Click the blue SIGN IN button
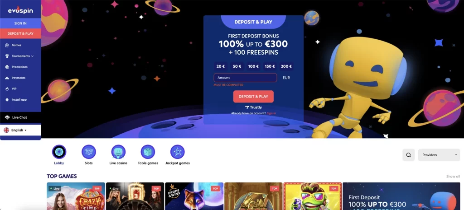464x210 pixels. click(x=20, y=23)
